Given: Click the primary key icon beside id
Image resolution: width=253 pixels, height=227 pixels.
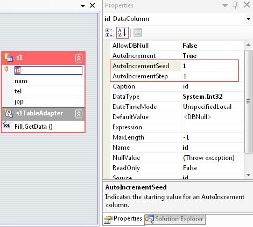Looking at the screenshot, I should click(6, 69).
